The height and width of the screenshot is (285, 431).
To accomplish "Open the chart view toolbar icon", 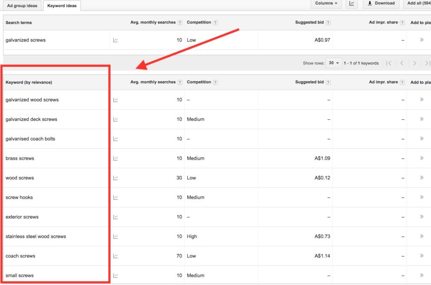I will pos(351,3).
